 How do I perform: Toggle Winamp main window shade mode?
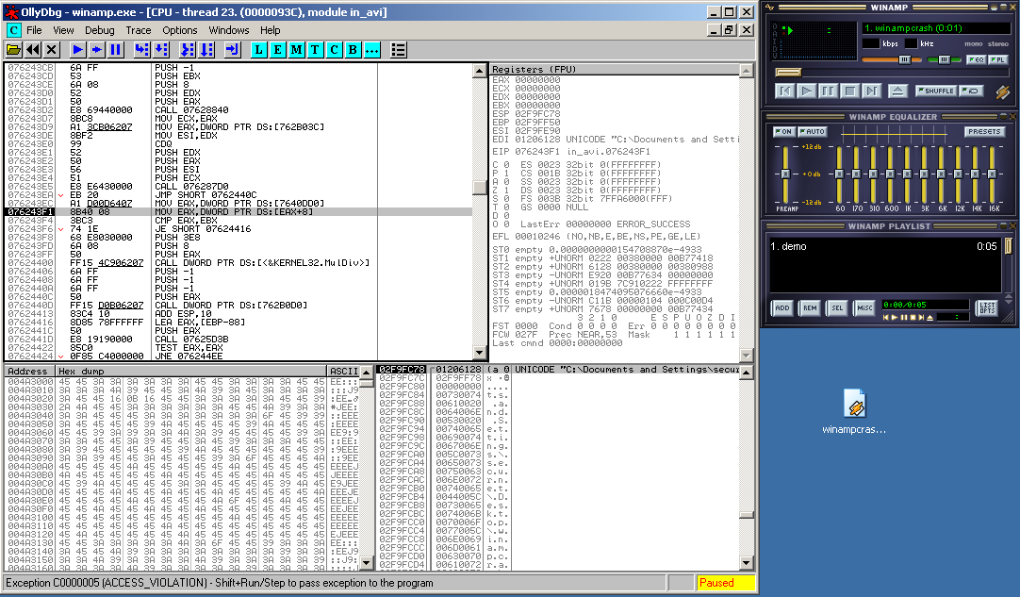[1002, 8]
